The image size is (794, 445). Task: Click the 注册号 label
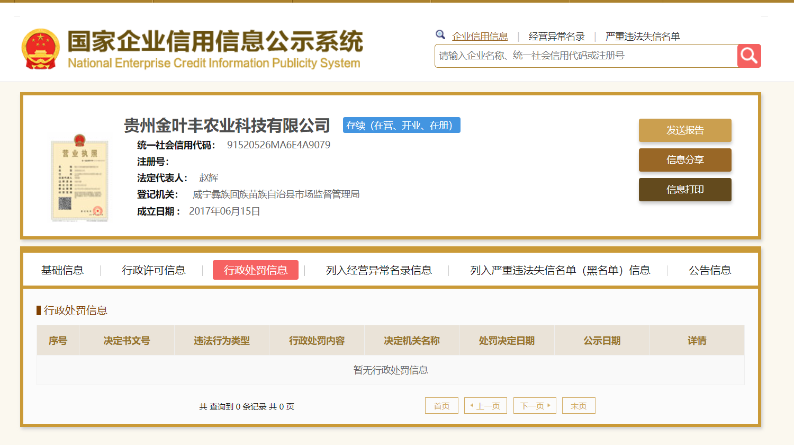pyautogui.click(x=153, y=162)
